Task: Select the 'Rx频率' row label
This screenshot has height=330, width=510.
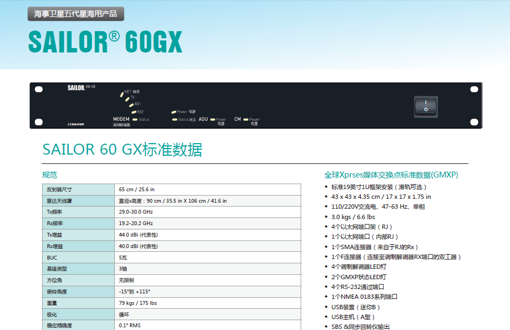Action: coord(55,223)
